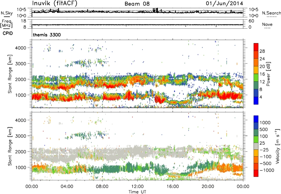
Task: Click the red swatch in Power colorbar
Action: (x=256, y=47)
